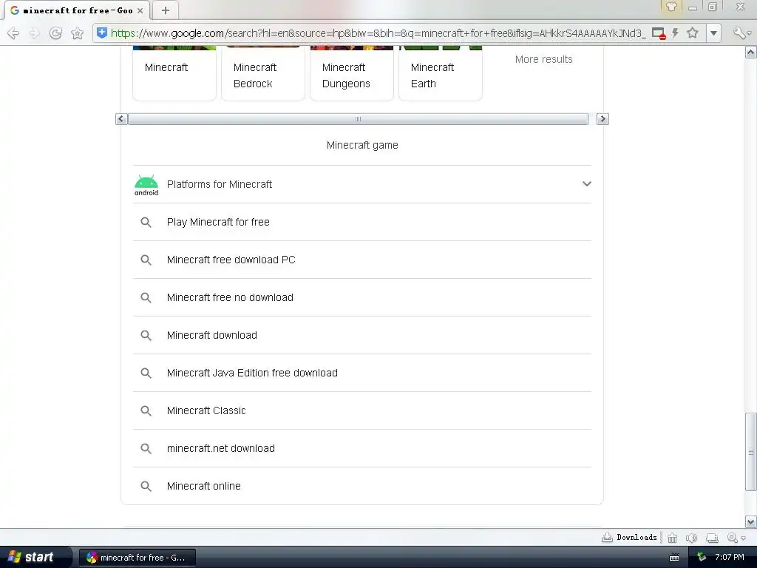This screenshot has width=757, height=568.
Task: Click the 'minecraft for free - G...' taskbar button
Action: pyautogui.click(x=138, y=558)
